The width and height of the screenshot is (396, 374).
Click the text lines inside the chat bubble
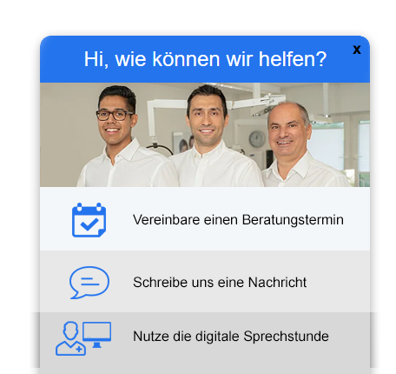89,282
